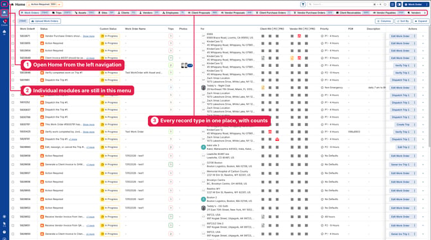This screenshot has width=431, height=240.
Task: Open the Columns button
Action: (384, 21)
